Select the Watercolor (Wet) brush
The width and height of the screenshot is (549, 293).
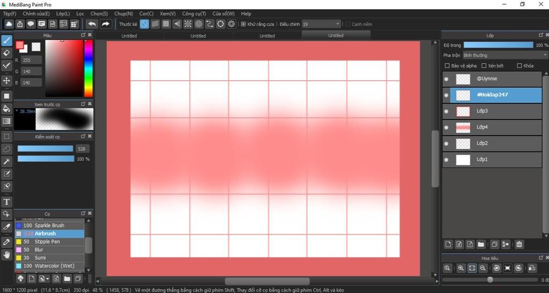coord(49,266)
